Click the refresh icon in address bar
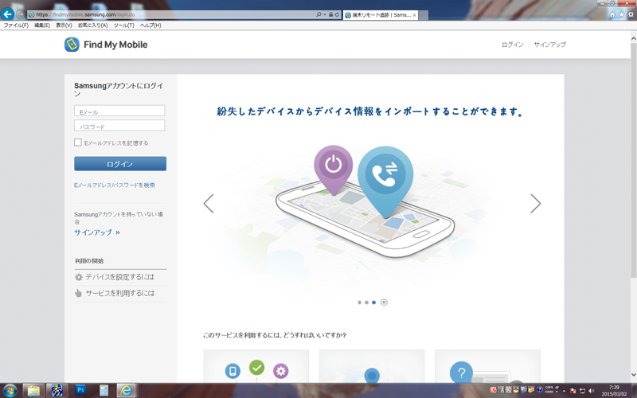Viewport: 637px width, 398px height. 337,14
